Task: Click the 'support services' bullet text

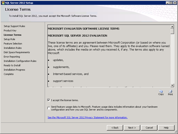Action: pyautogui.click(x=63, y=81)
